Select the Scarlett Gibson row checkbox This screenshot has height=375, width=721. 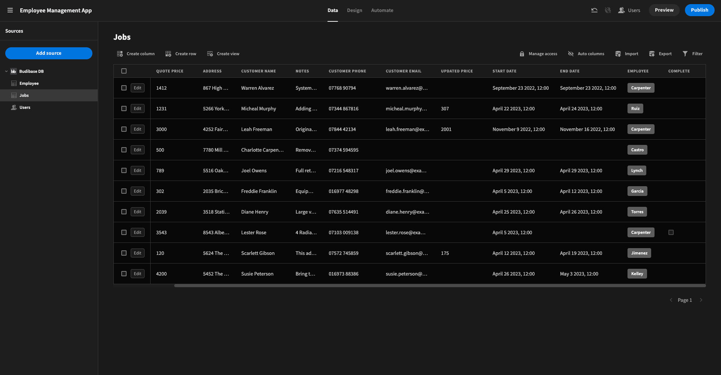(124, 253)
